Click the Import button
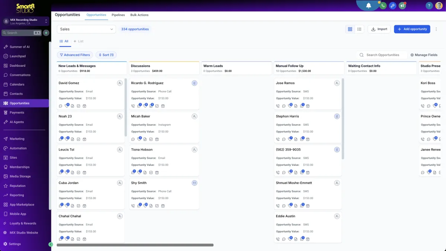446x251 pixels. [x=379, y=29]
